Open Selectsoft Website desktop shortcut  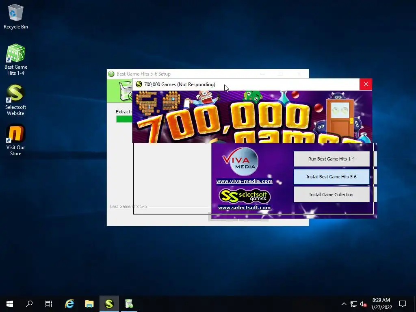16,100
